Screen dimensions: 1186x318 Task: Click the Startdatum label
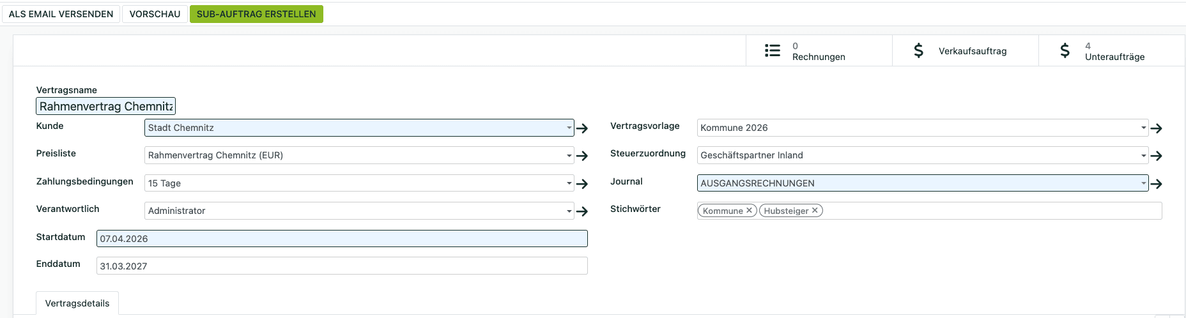61,237
